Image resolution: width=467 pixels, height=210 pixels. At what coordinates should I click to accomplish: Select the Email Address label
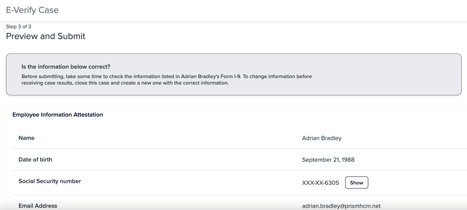[x=38, y=205]
